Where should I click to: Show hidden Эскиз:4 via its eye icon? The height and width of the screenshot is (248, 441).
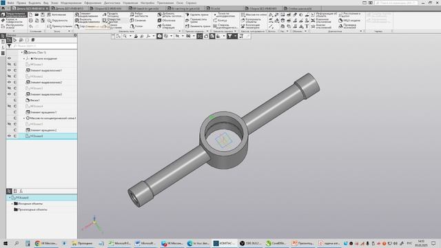pos(9,106)
